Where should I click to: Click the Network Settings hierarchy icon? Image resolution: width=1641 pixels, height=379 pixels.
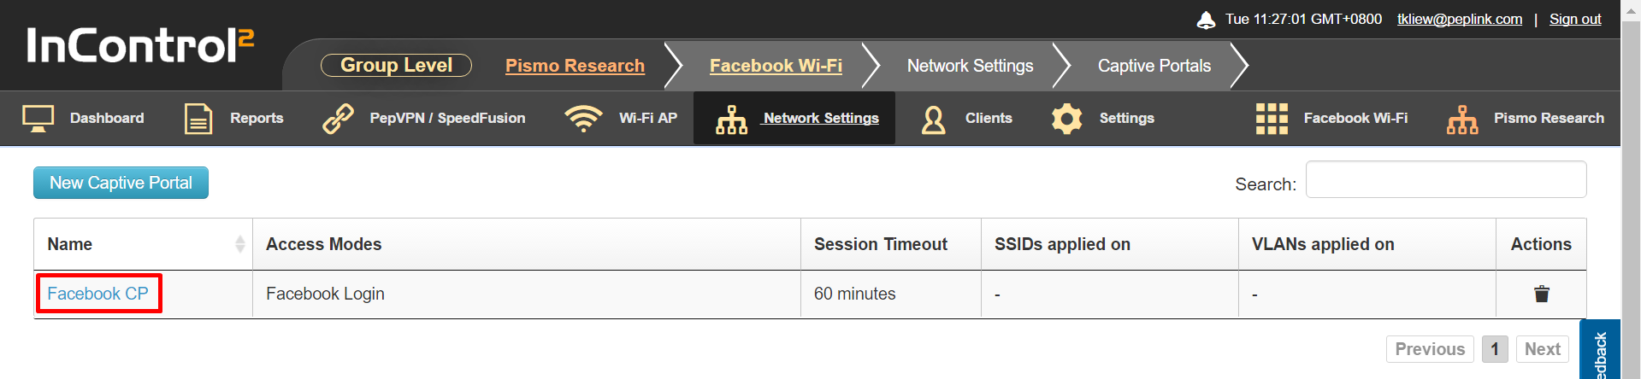pyautogui.click(x=731, y=120)
